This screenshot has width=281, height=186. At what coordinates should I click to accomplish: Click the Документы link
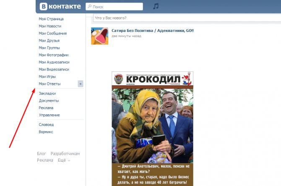coord(49,100)
